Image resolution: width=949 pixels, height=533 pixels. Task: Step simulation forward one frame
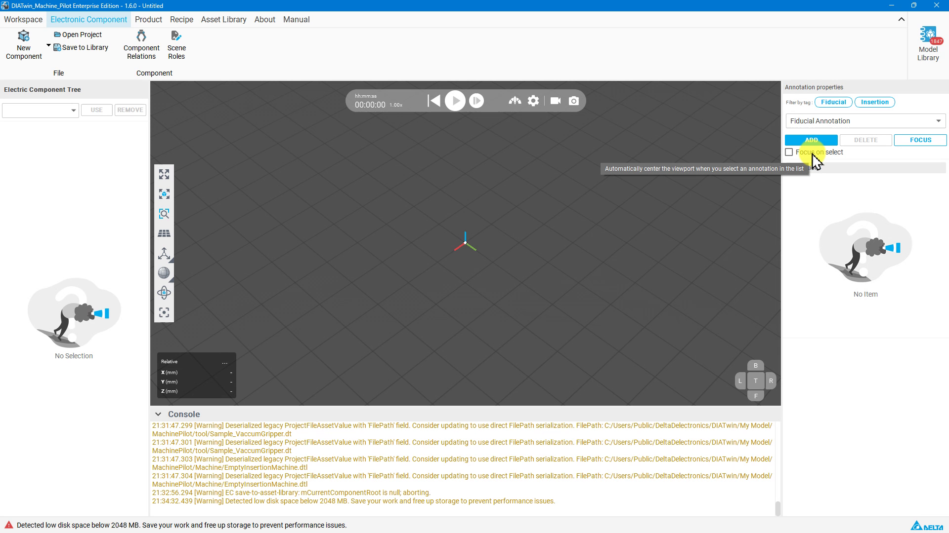(x=476, y=101)
